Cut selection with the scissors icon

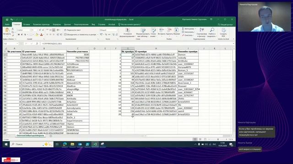(12, 29)
